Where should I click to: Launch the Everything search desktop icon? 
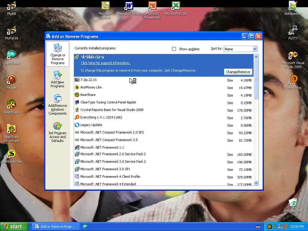point(293,82)
